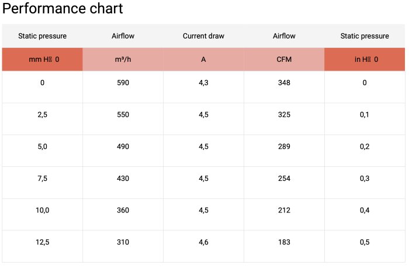The image size is (409, 269).
Task: Select the 550 m³/h cell
Action: [x=123, y=115]
